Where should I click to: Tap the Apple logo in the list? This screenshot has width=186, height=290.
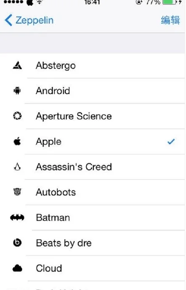tap(17, 142)
